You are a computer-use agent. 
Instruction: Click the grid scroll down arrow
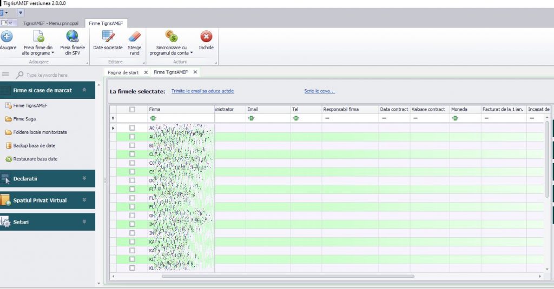(547, 269)
